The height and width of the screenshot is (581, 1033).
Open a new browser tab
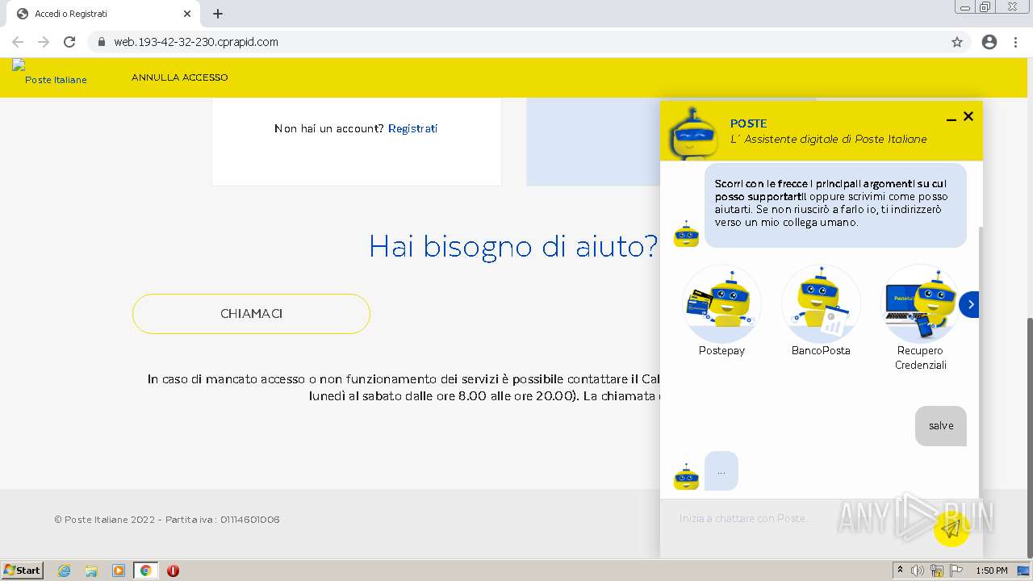(218, 14)
